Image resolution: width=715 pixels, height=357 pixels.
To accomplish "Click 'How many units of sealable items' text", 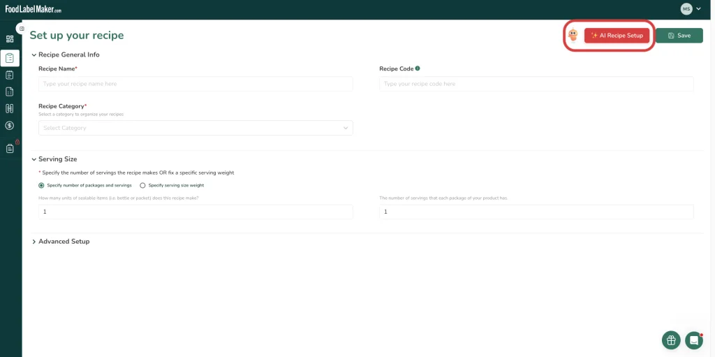I will pyautogui.click(x=119, y=198).
